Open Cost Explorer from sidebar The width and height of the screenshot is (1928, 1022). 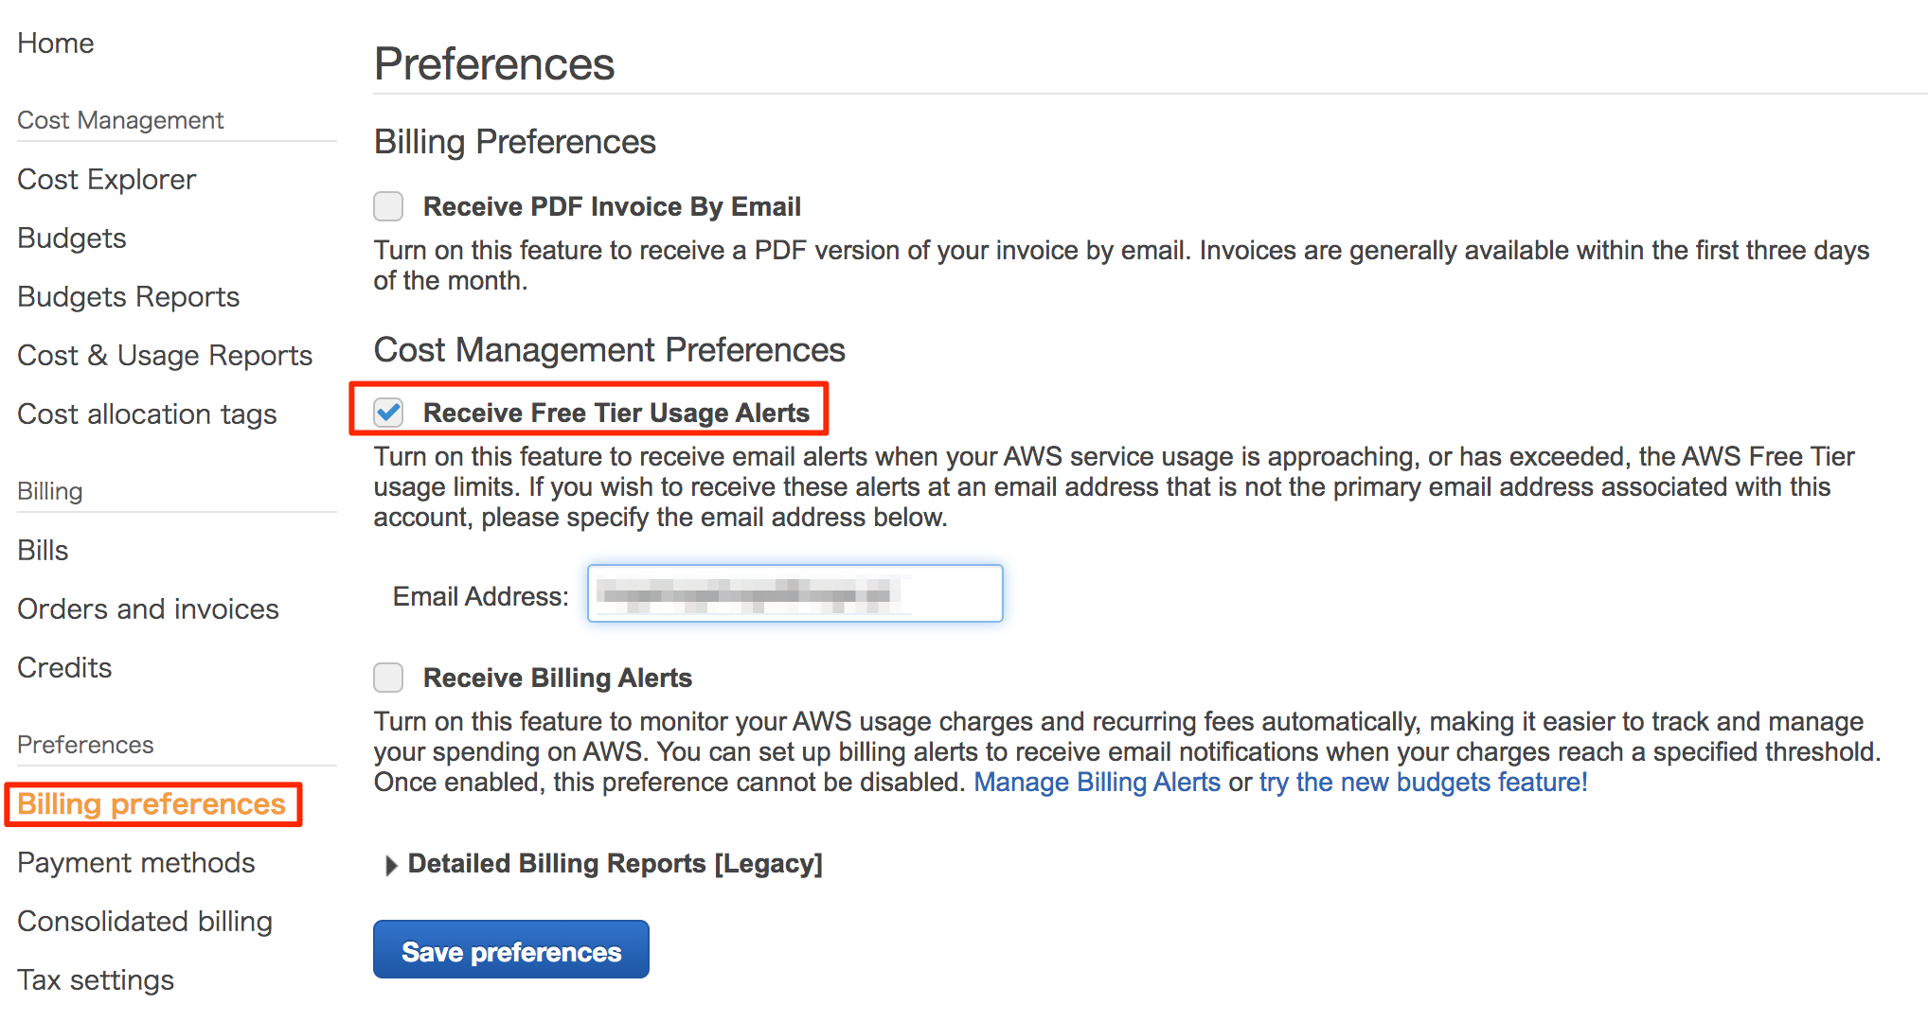tap(107, 180)
